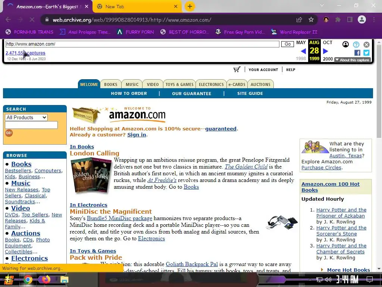
Task: Expand About this capture
Action: click(353, 60)
